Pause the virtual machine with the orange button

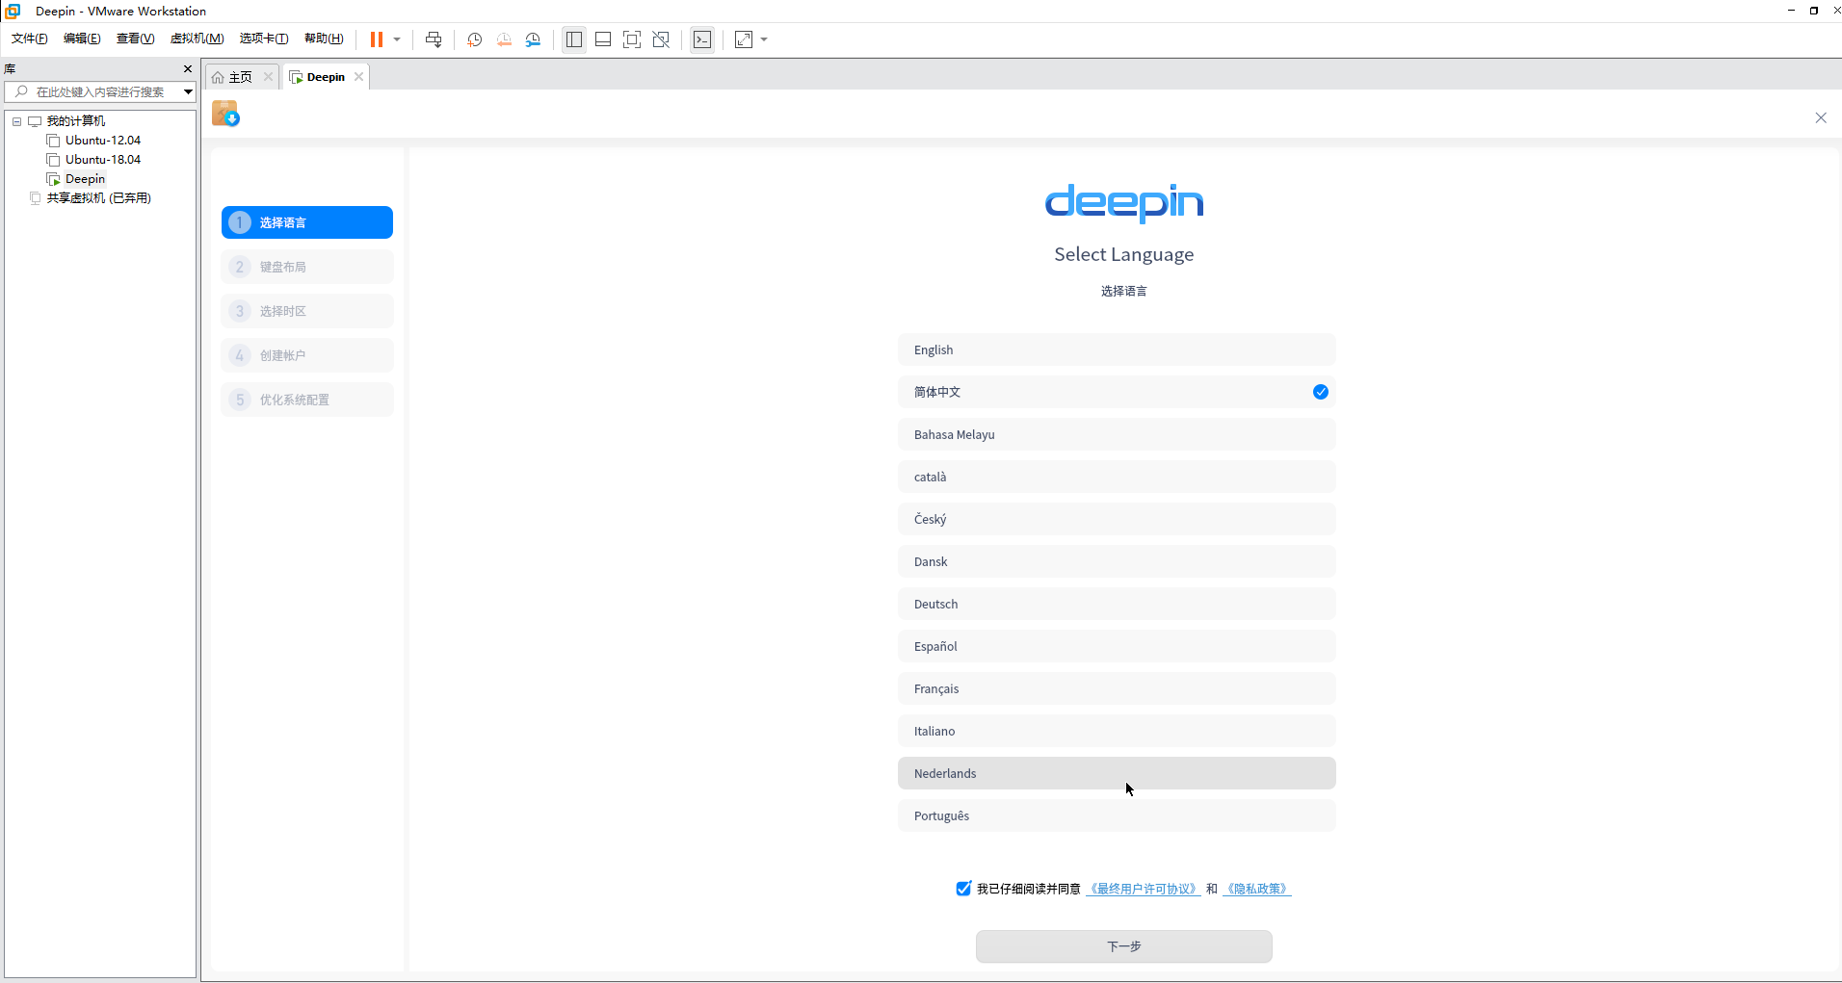tap(377, 39)
